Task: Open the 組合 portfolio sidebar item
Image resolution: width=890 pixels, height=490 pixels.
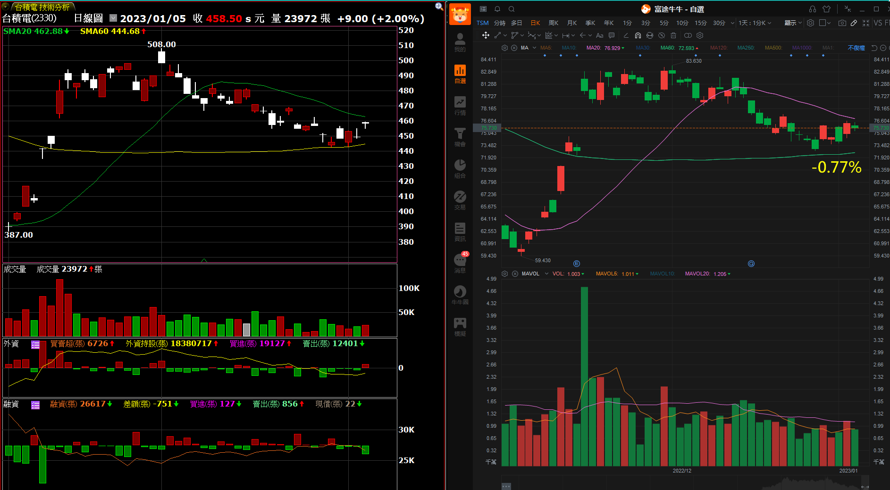Action: coord(460,169)
